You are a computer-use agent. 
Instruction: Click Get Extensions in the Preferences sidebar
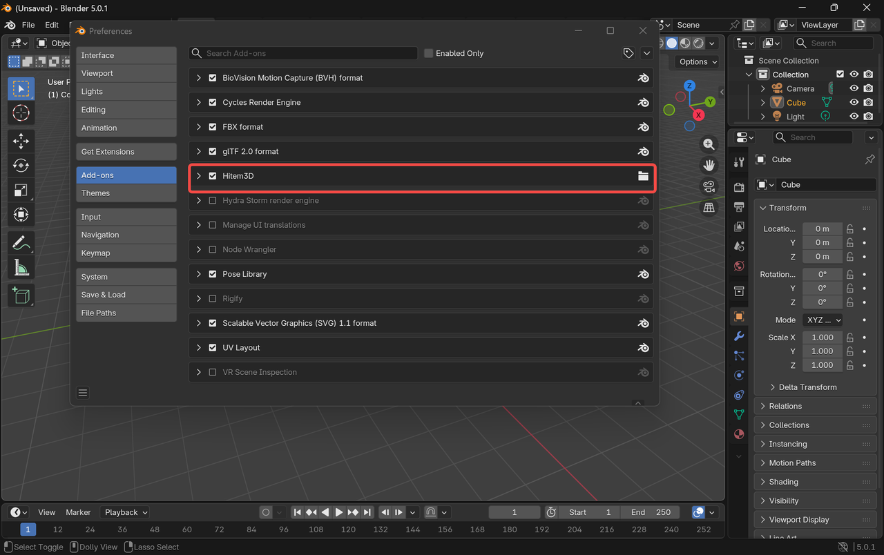(126, 151)
